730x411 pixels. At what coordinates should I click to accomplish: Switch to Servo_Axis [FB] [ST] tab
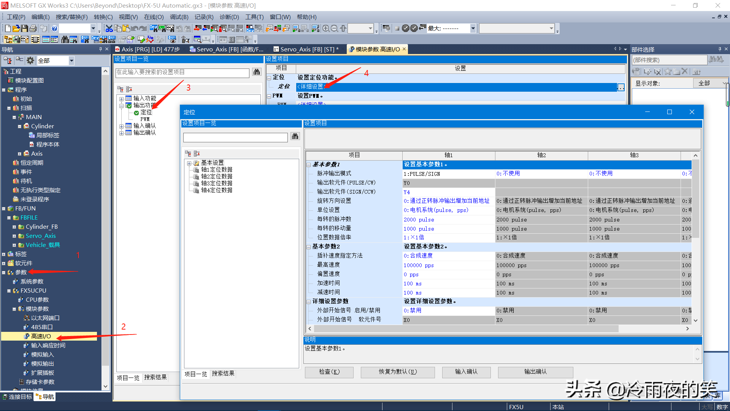[306, 49]
